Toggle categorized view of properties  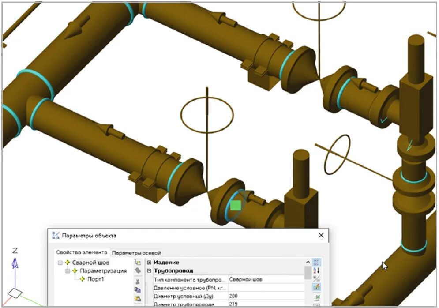coord(317,263)
